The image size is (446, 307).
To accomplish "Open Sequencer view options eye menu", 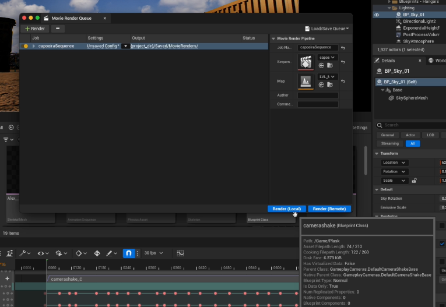I will point(43,253).
